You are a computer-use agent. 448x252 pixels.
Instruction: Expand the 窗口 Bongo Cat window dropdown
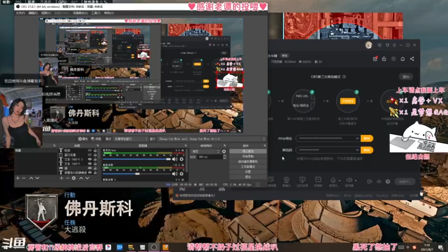212,139
